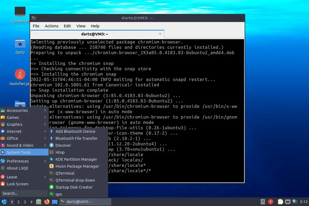Screen dimensions: 309x206
Task: Switch to virtual desktop 3
Action: (x=25, y=202)
